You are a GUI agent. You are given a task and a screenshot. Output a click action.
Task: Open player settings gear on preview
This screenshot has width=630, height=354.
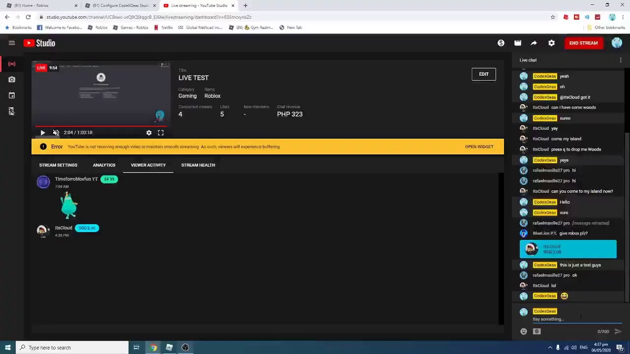149,133
